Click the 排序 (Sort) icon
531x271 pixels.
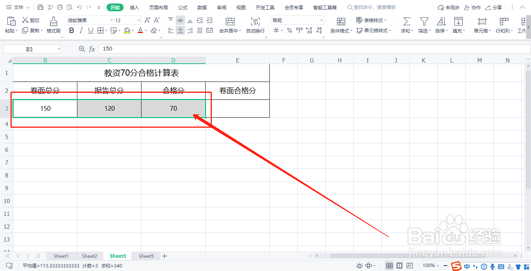441,23
